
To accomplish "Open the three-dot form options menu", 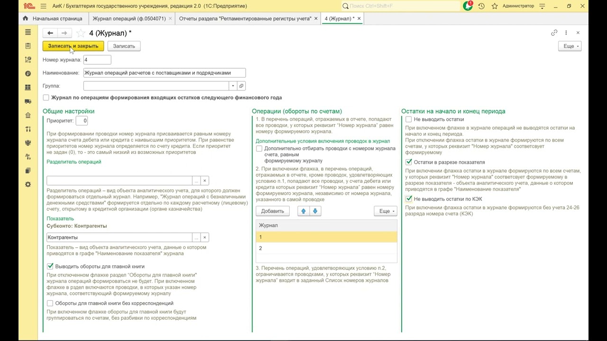I will [x=566, y=33].
